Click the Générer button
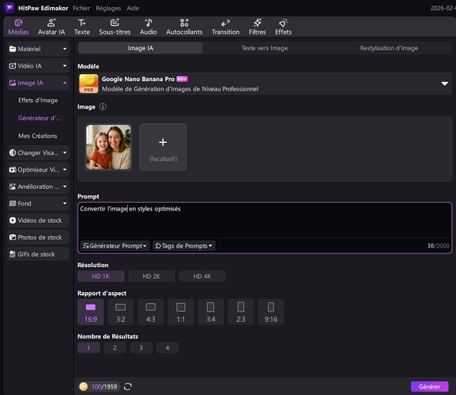 429,386
